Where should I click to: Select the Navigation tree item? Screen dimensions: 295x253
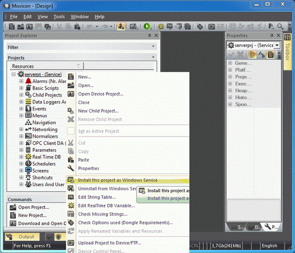(44, 122)
